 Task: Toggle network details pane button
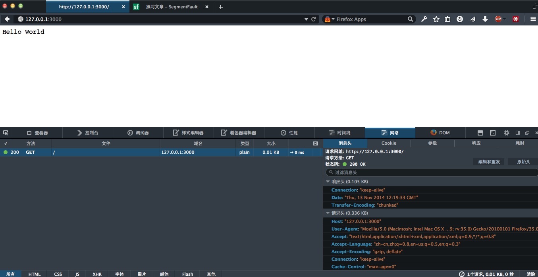(316, 143)
